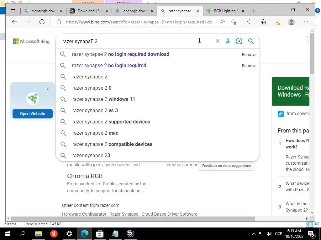Open the clock showing 6:13 AM
This screenshot has width=321, height=240.
click(294, 234)
